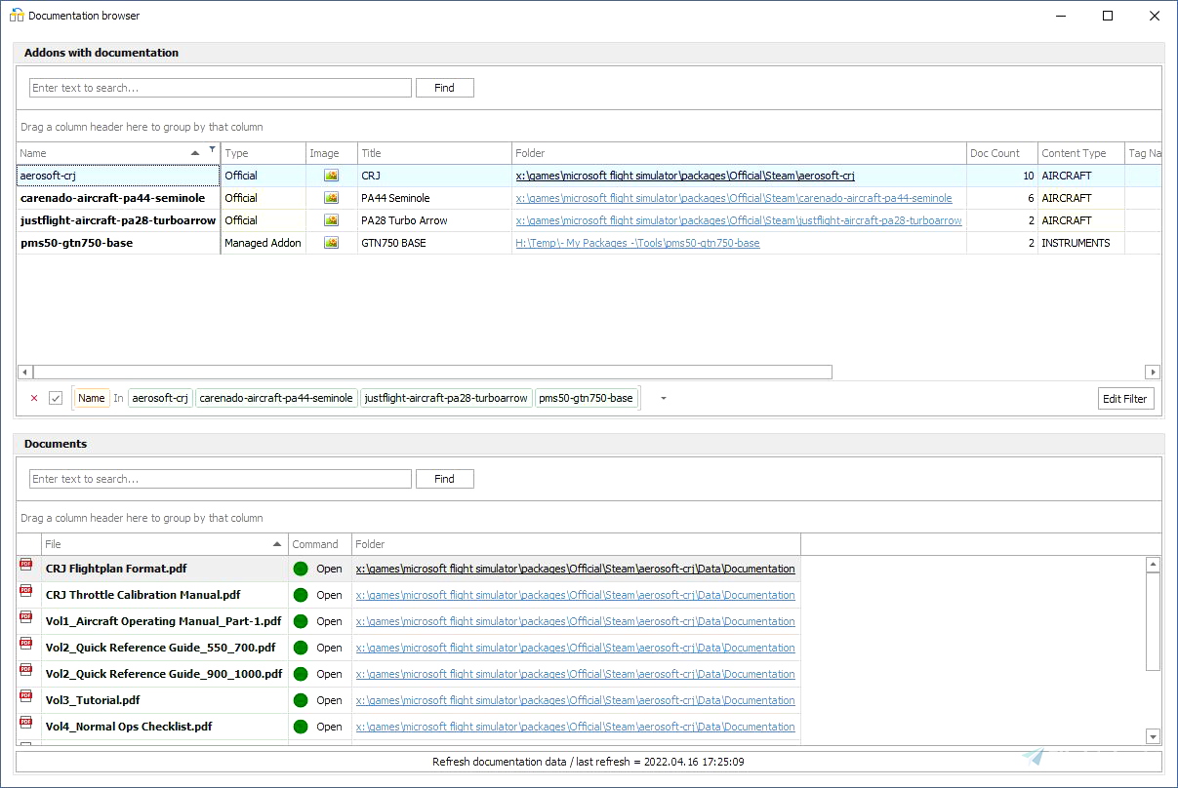Click green circle for Vol4_Normal Ops Checklist.pdf

click(x=301, y=727)
